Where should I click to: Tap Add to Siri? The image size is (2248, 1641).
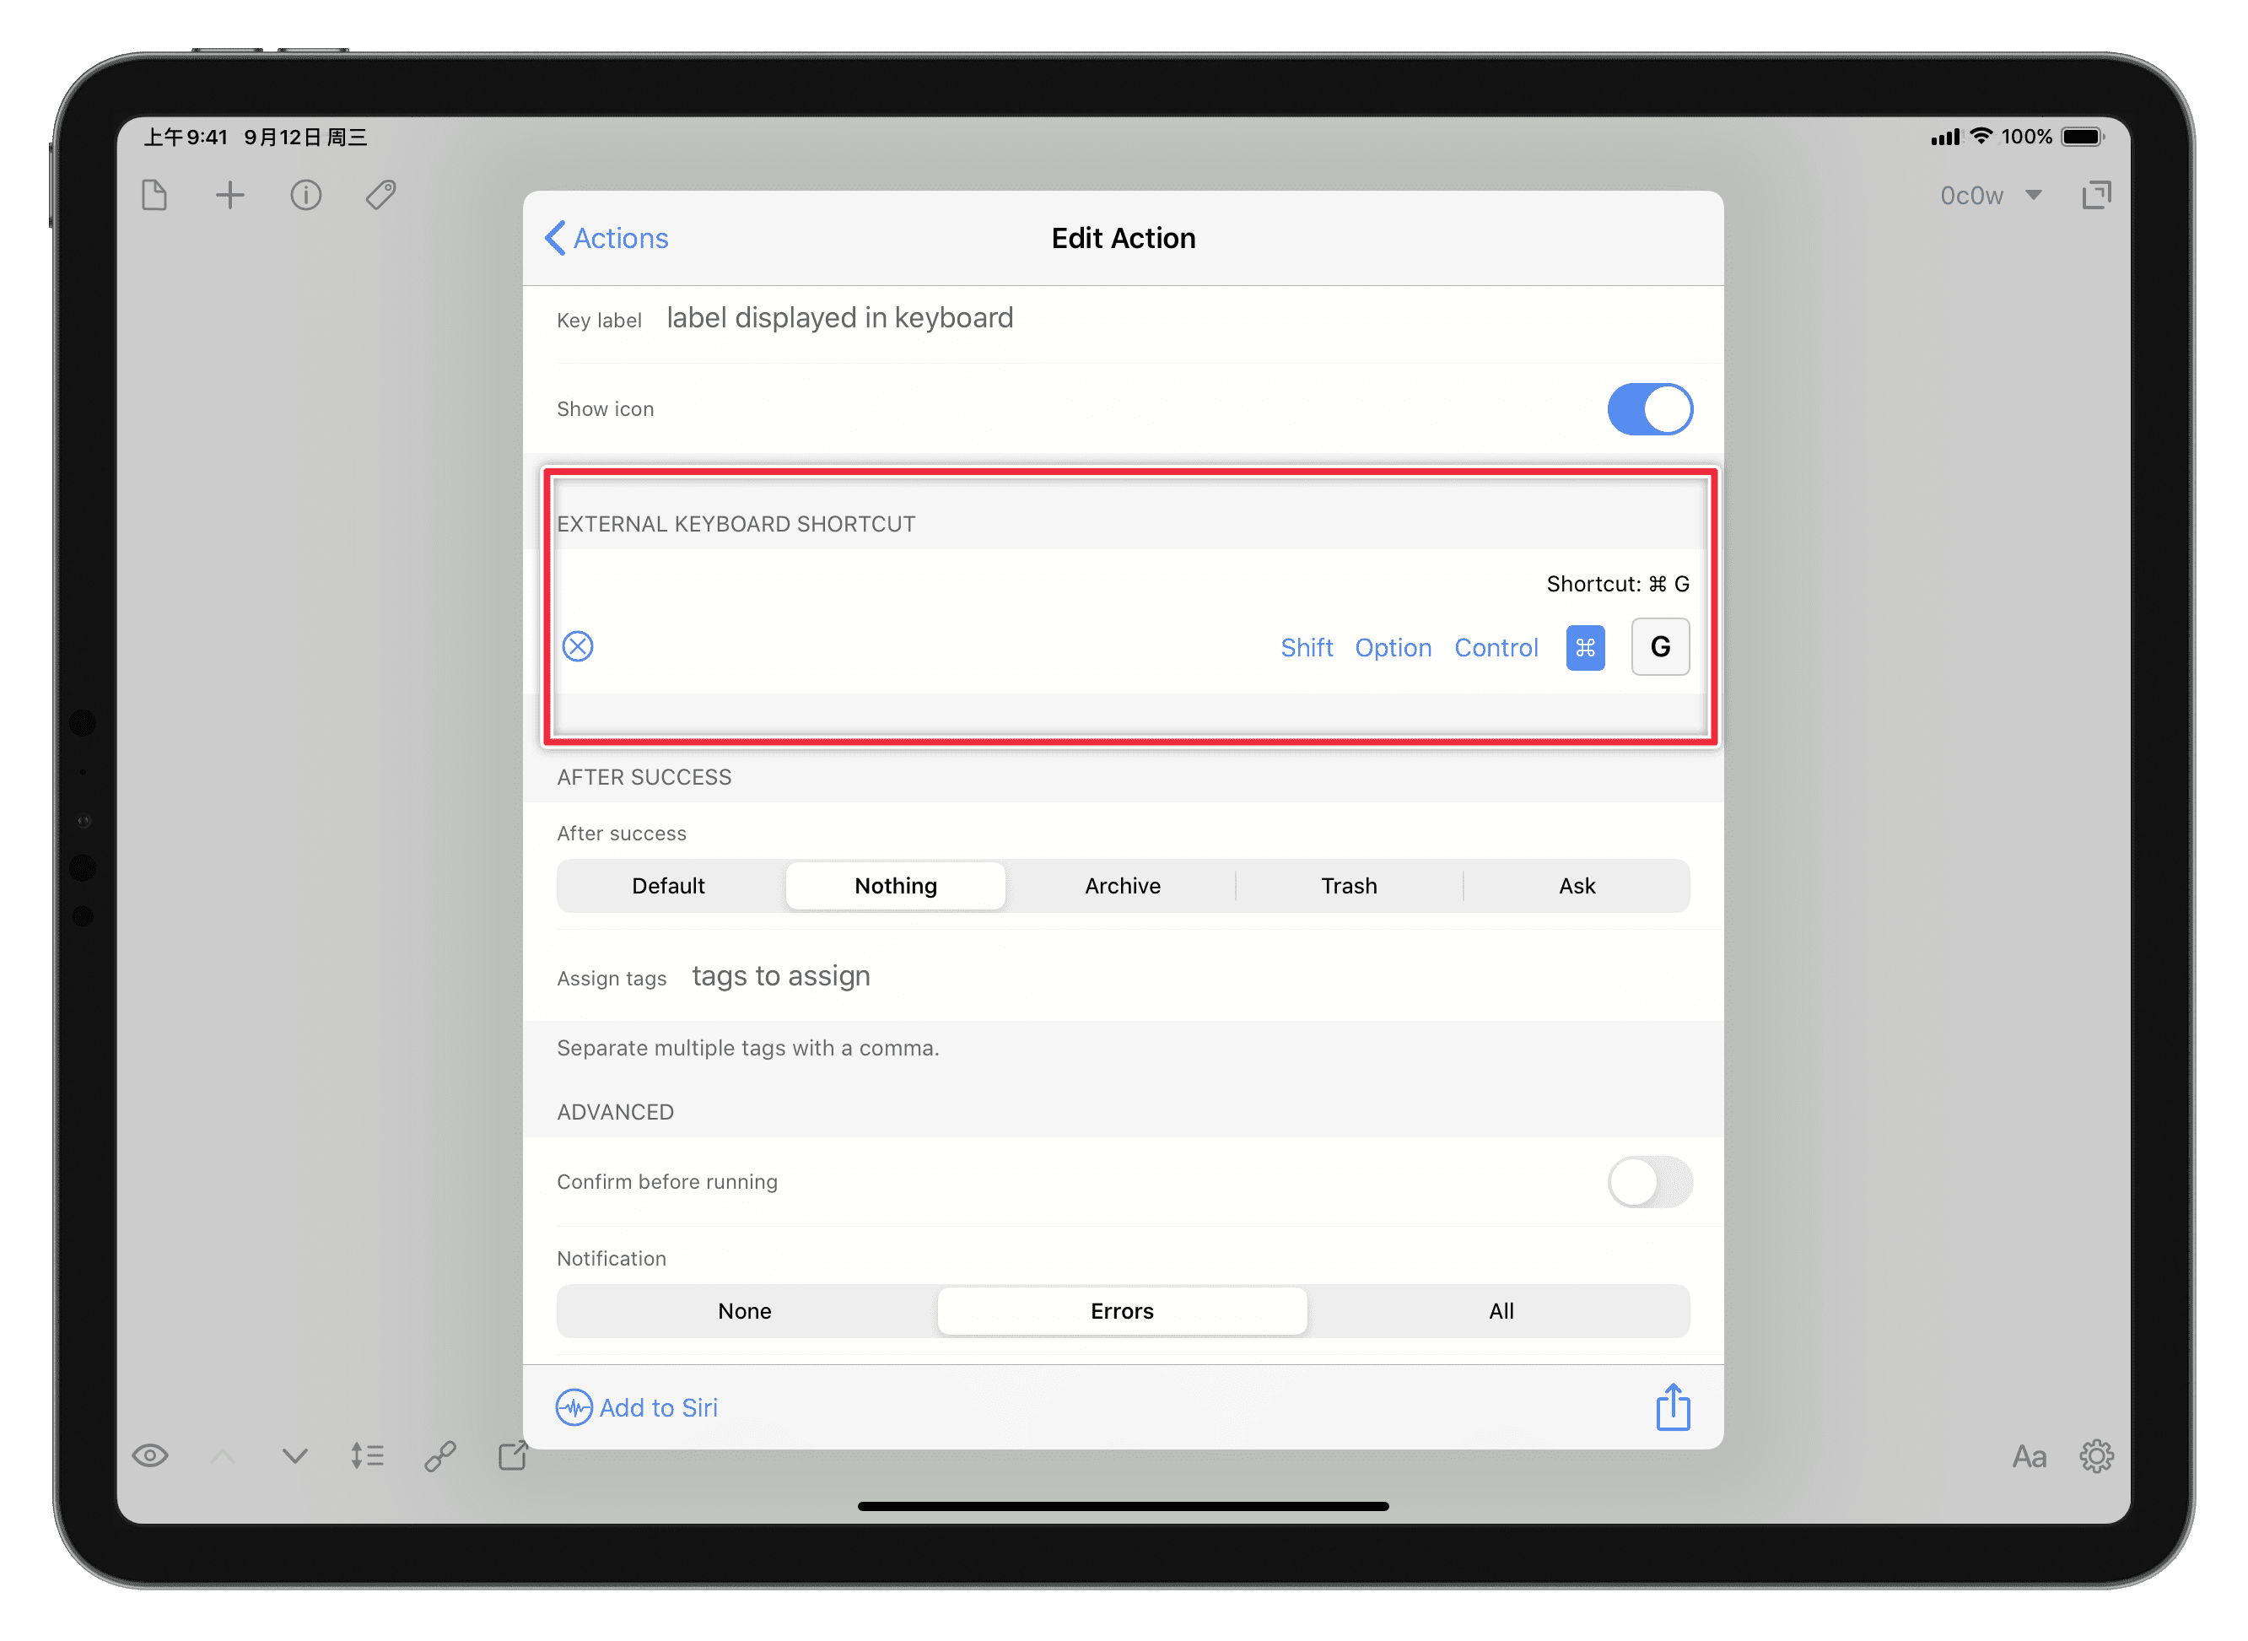[x=638, y=1407]
